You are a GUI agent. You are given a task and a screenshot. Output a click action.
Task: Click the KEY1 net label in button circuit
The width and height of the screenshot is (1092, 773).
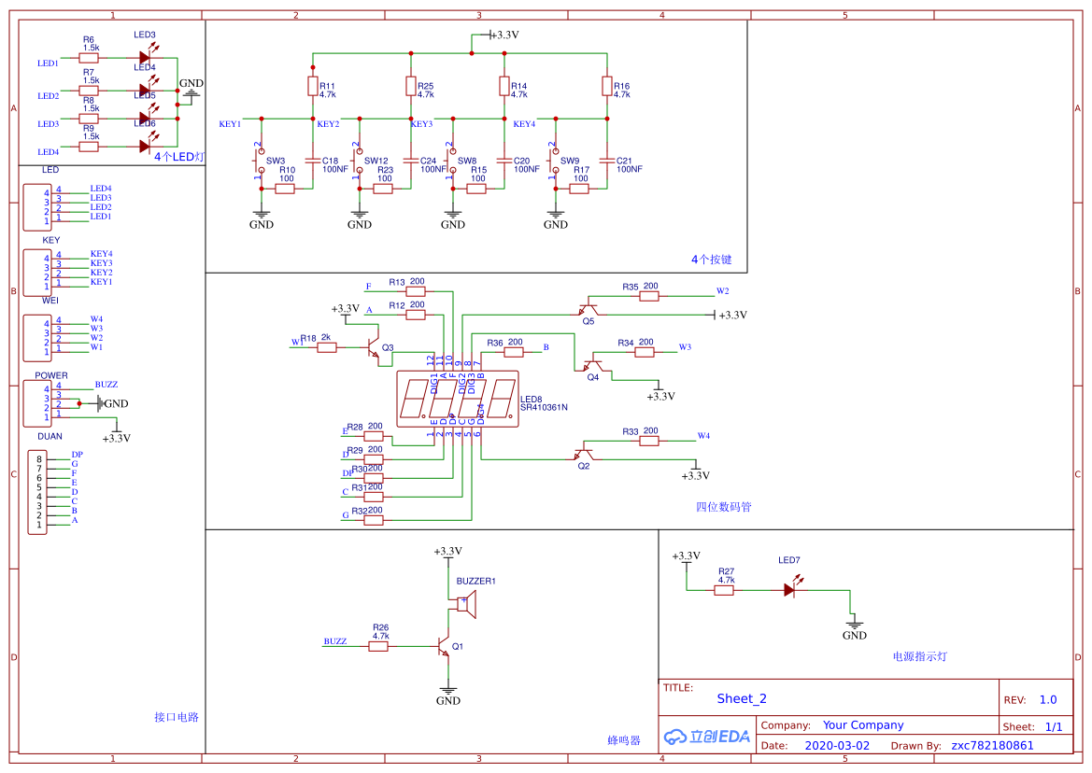[x=230, y=124]
